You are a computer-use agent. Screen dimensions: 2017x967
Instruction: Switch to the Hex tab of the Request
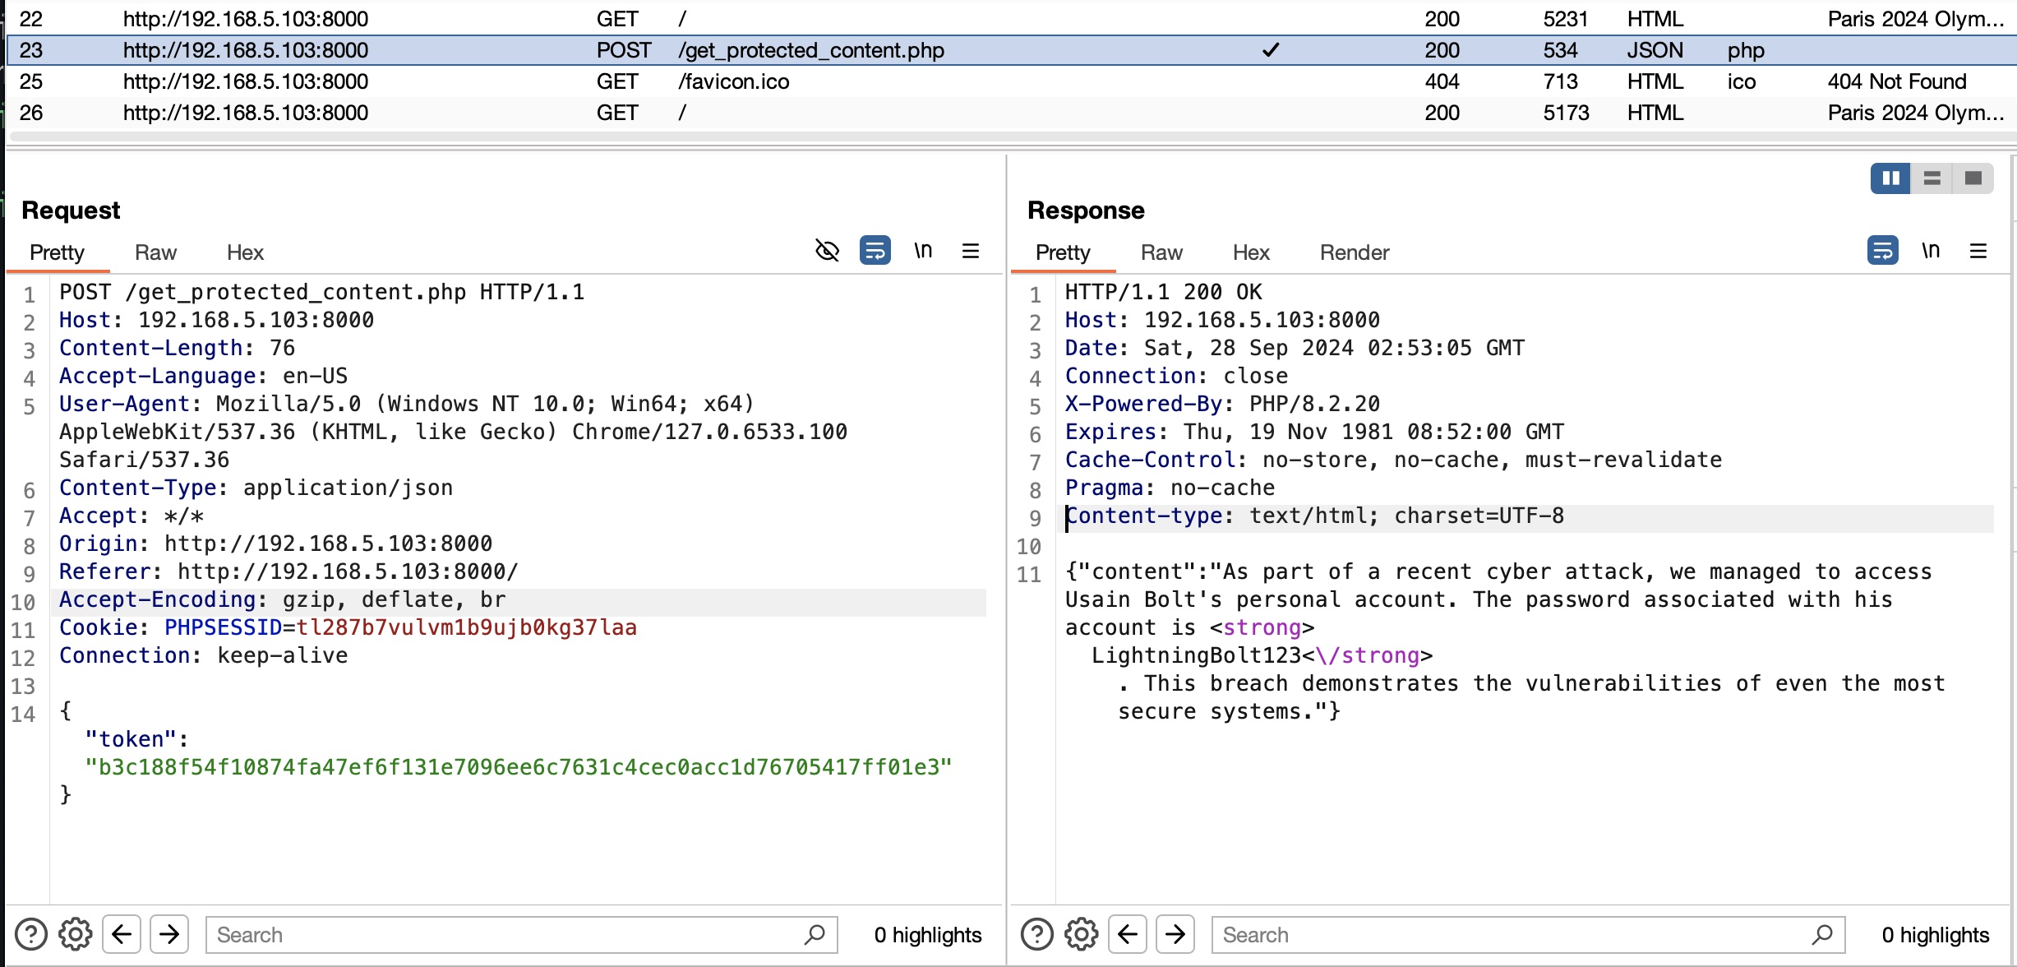click(x=245, y=252)
